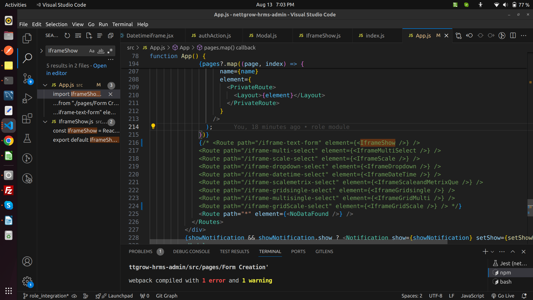Click the horizontal editor scrollbar
This screenshot has width=533, height=300.
(x=298, y=242)
